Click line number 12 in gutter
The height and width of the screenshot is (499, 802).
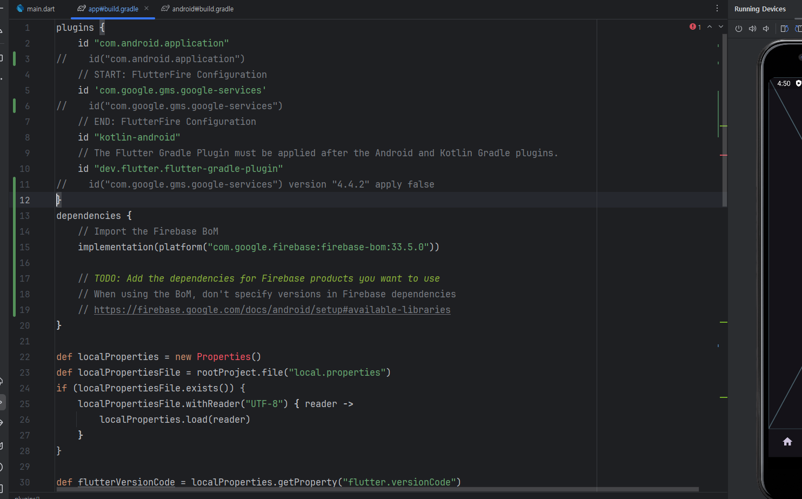click(25, 200)
